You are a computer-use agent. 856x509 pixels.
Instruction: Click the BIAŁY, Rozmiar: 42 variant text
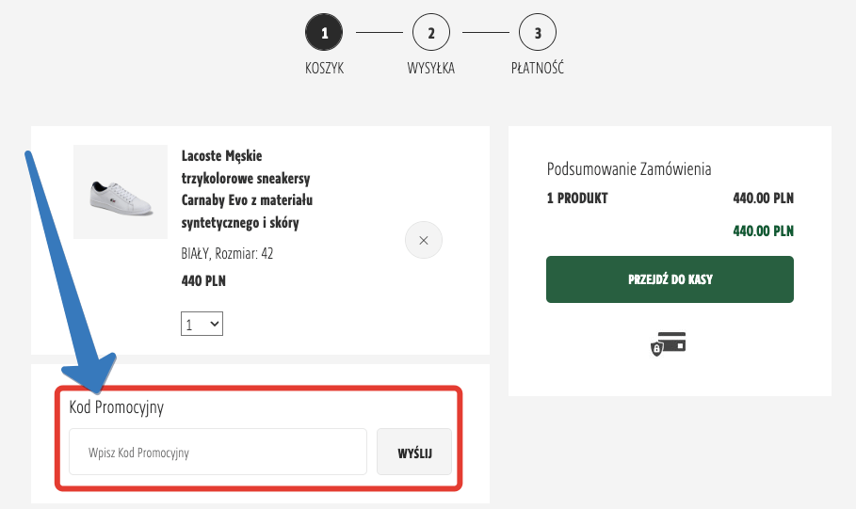[x=227, y=254]
